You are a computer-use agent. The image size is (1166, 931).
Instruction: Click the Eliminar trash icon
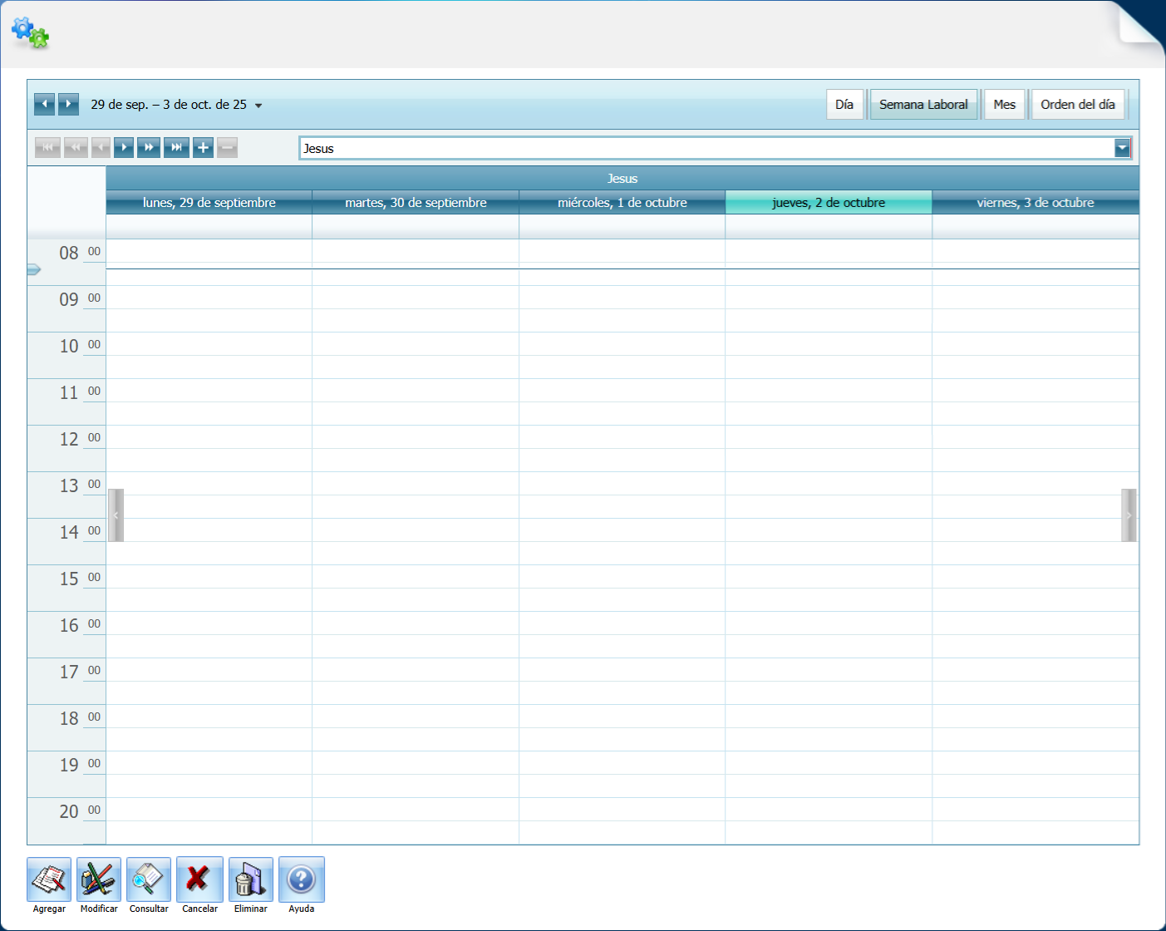click(250, 879)
